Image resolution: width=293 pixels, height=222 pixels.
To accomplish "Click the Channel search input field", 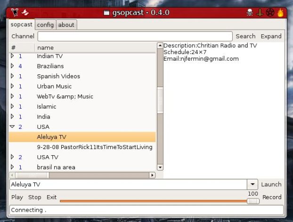I will pyautogui.click(x=135, y=36).
